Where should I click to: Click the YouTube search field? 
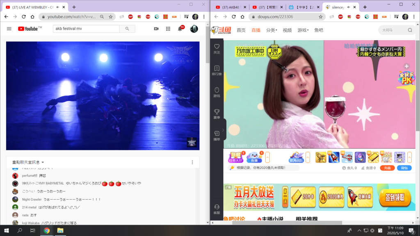point(86,29)
